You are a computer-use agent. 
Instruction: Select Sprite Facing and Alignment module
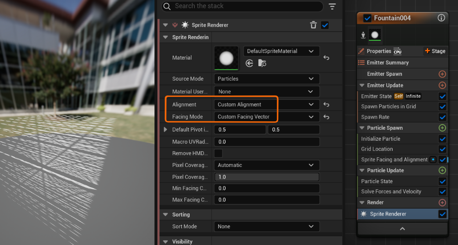(x=394, y=160)
